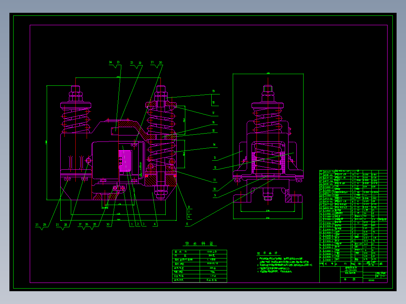Viewport: 406px width, 304px height.
Task: Click part callout number 8
Action: click(189, 207)
